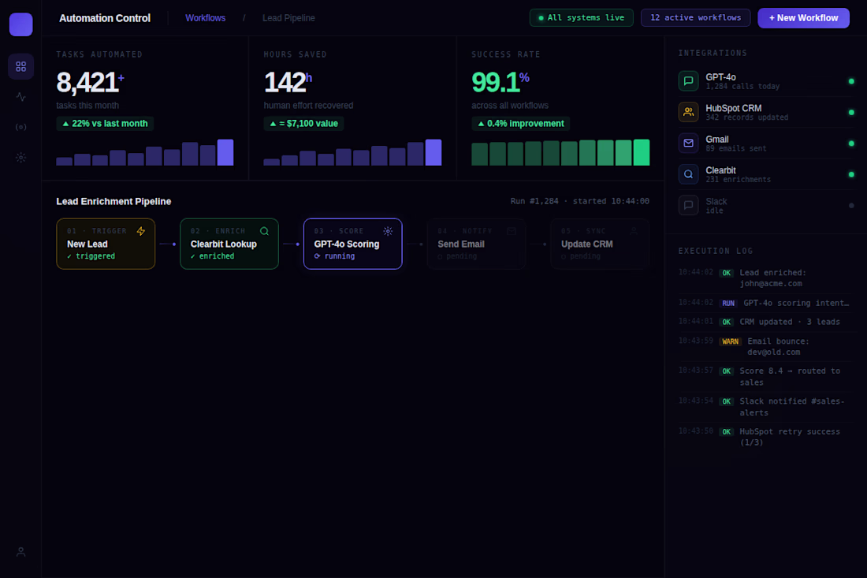Click the Lead Pipeline breadcrumb
The image size is (867, 578).
(x=288, y=17)
